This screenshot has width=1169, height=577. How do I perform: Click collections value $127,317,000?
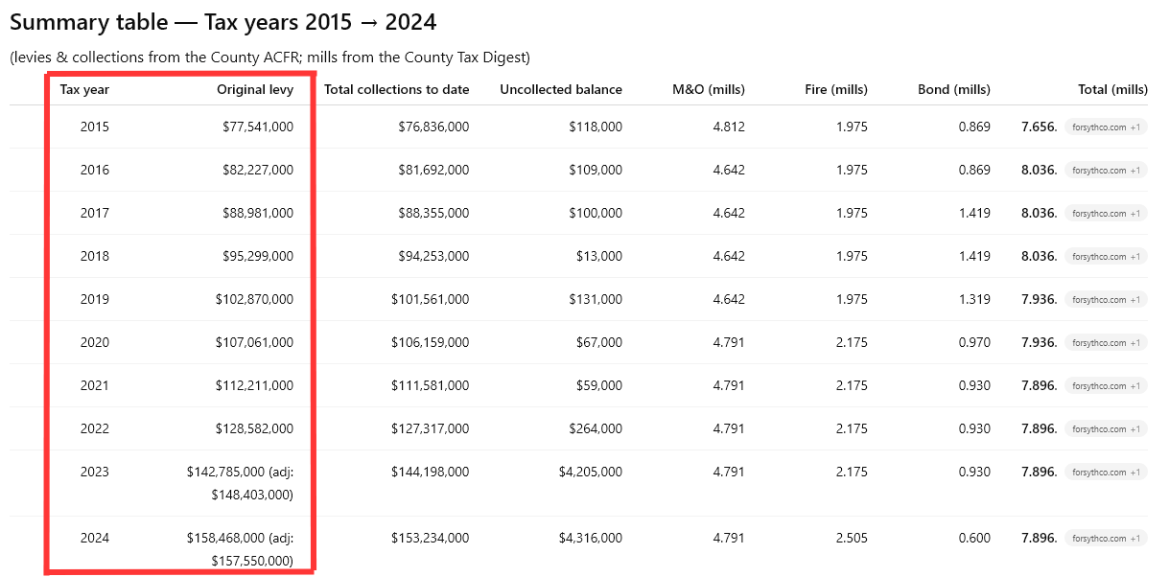click(x=430, y=428)
